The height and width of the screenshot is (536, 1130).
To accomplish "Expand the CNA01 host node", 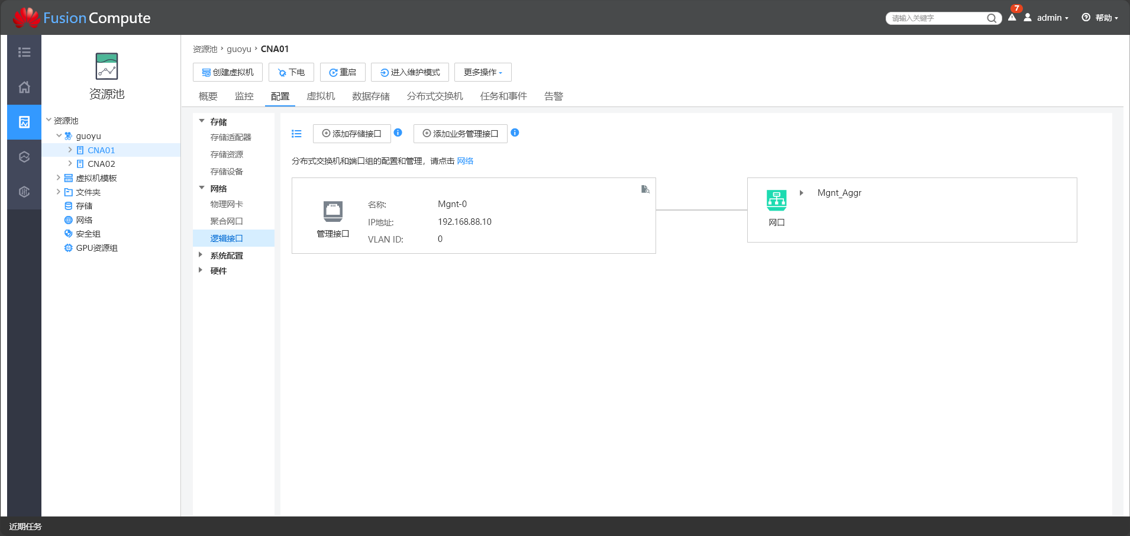I will pyautogui.click(x=70, y=150).
